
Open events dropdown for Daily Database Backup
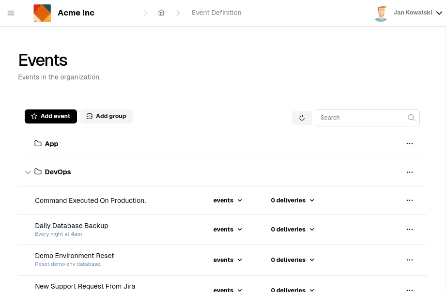tap(228, 229)
